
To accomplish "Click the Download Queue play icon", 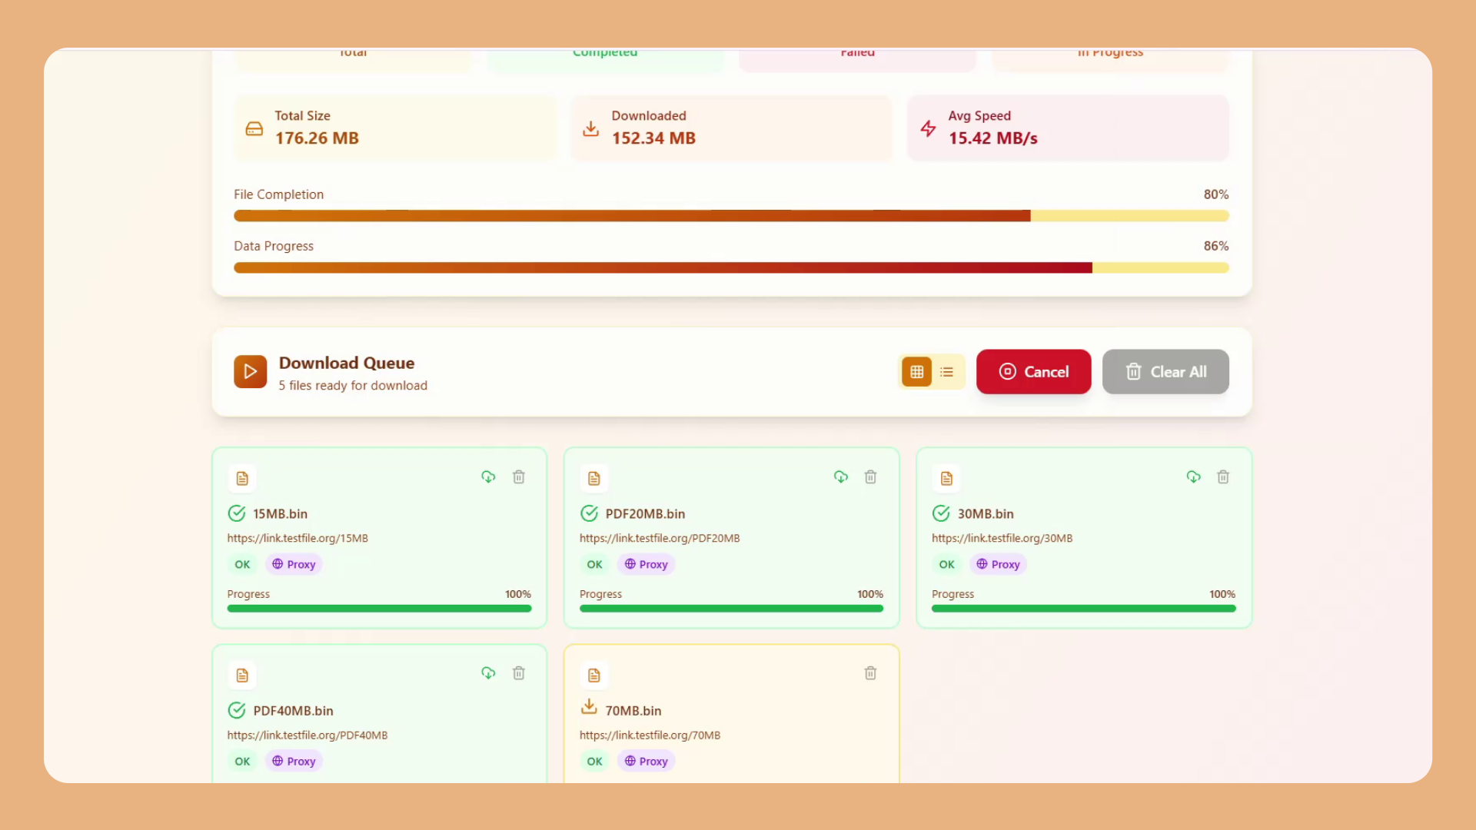I will click(250, 372).
